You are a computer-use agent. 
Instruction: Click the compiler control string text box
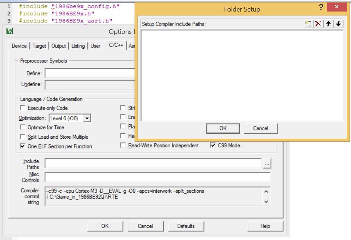158,196
